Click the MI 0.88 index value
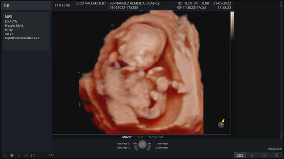Viewport: 284px width, 159px height. click(x=202, y=3)
